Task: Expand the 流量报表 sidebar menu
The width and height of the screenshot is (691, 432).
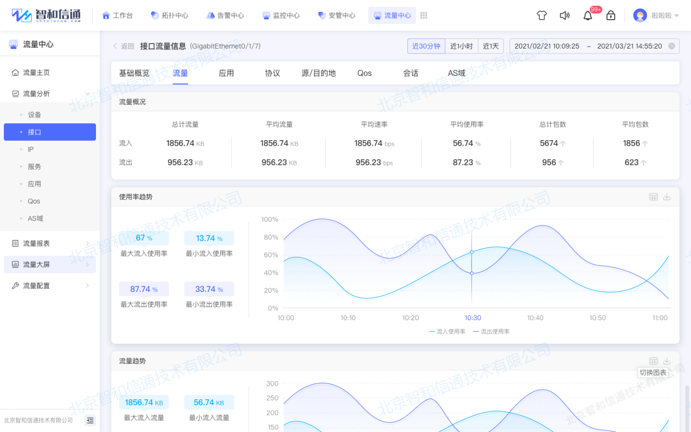Action: (x=50, y=243)
